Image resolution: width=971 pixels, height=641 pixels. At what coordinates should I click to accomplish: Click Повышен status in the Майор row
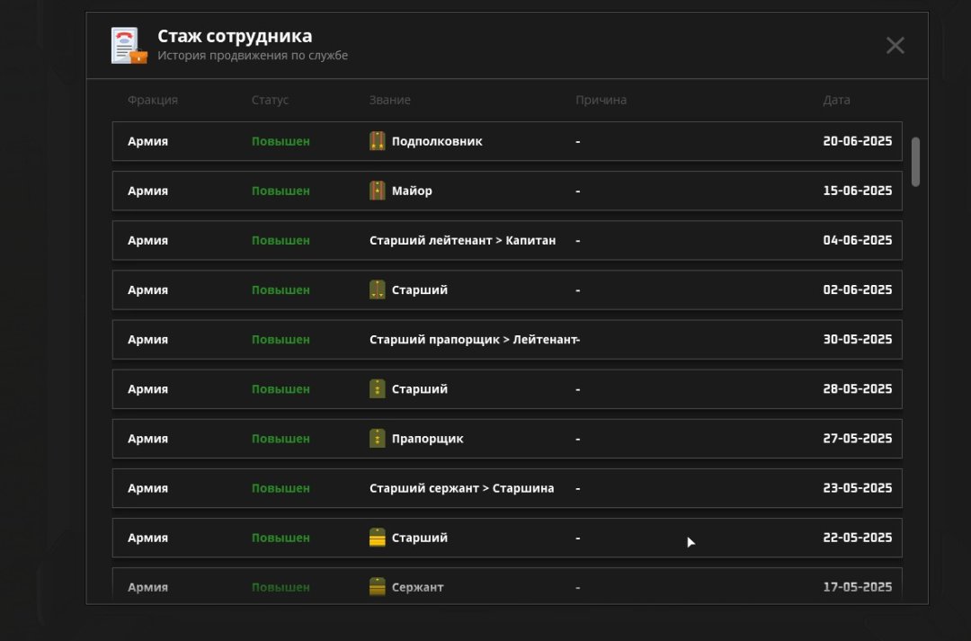[x=281, y=191]
